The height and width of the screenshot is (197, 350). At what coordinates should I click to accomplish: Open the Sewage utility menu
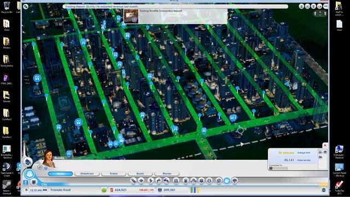[166, 181]
